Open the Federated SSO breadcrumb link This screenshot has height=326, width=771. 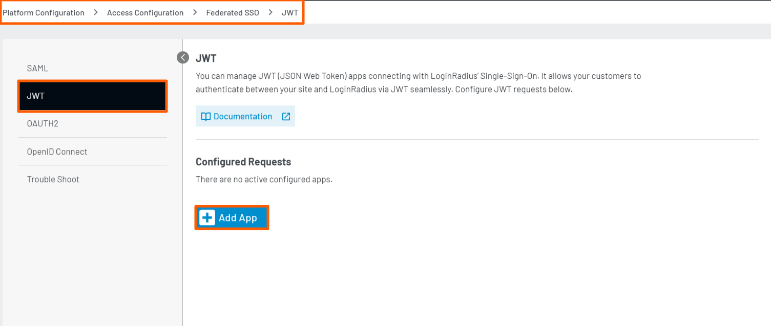pos(233,13)
